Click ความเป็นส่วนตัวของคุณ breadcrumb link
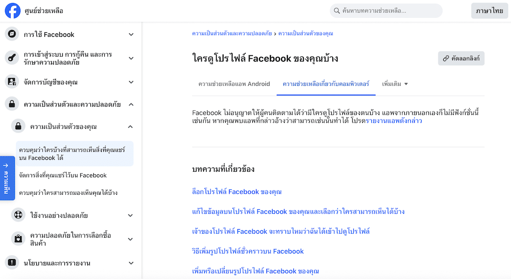The height and width of the screenshot is (279, 511). pos(306,33)
